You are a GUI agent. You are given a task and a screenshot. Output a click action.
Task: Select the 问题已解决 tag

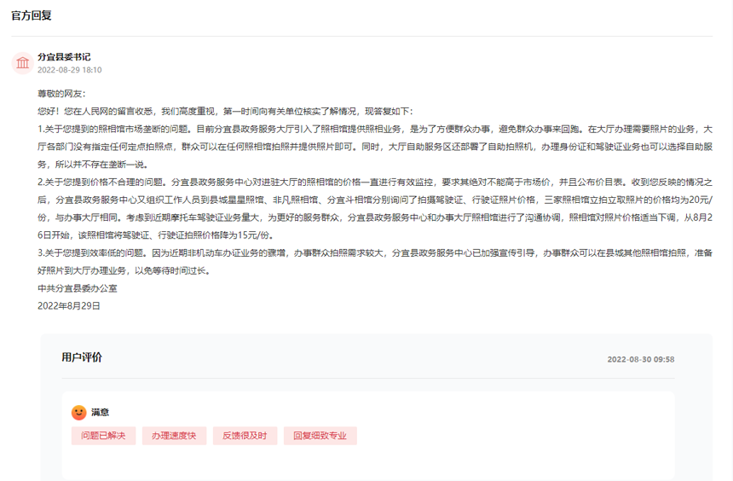[x=103, y=436]
